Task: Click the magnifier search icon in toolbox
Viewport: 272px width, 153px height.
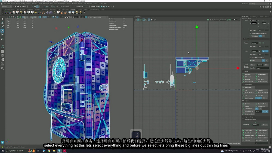Action: pyautogui.click(x=2, y=68)
